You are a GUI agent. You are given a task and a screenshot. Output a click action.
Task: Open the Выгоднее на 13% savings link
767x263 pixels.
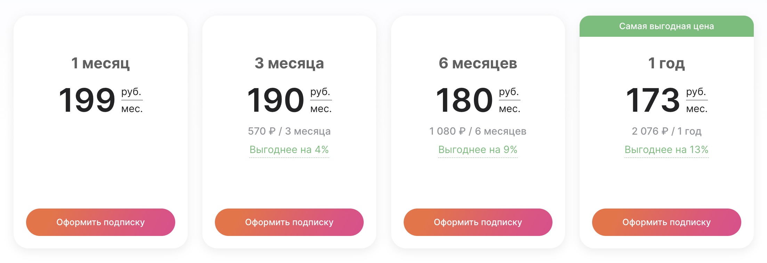point(667,150)
